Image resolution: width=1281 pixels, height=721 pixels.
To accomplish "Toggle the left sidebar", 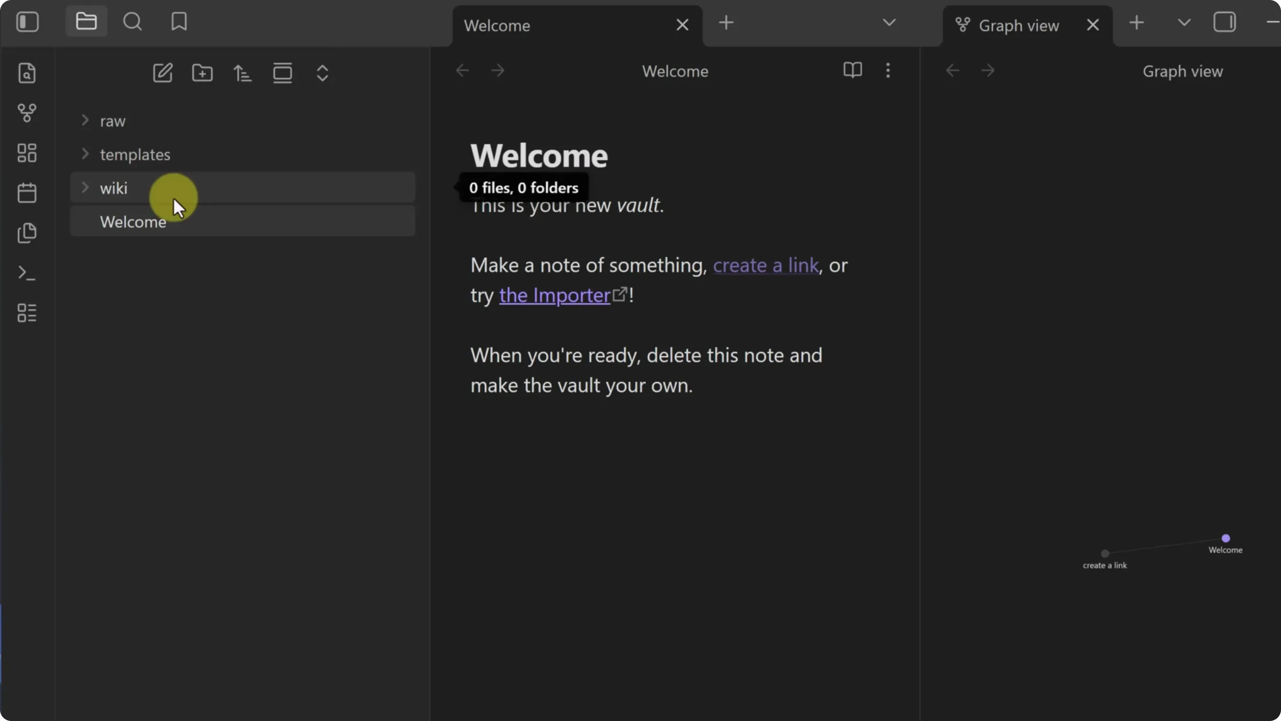I will [27, 22].
